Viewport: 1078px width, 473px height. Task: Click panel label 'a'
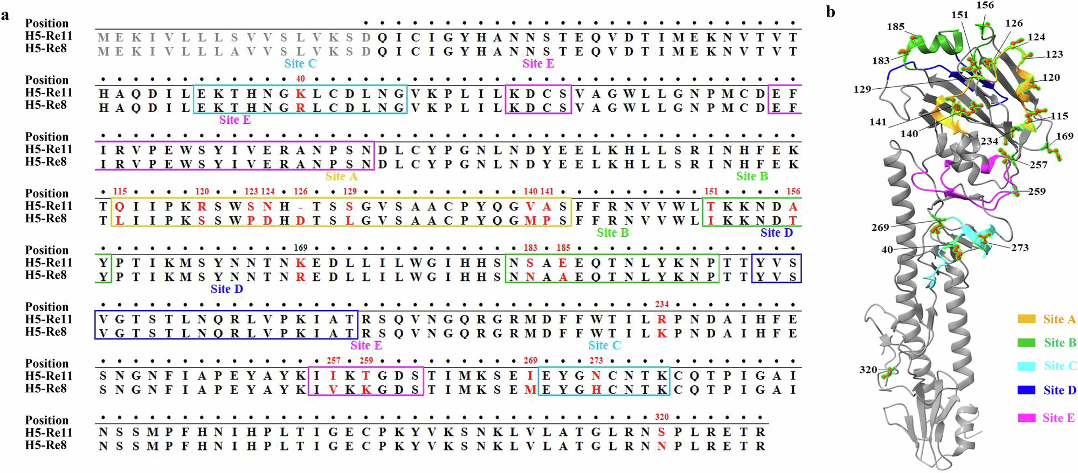coord(5,15)
